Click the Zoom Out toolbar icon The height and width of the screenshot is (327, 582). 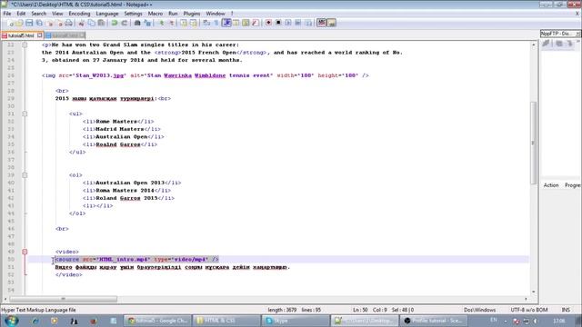click(171, 23)
